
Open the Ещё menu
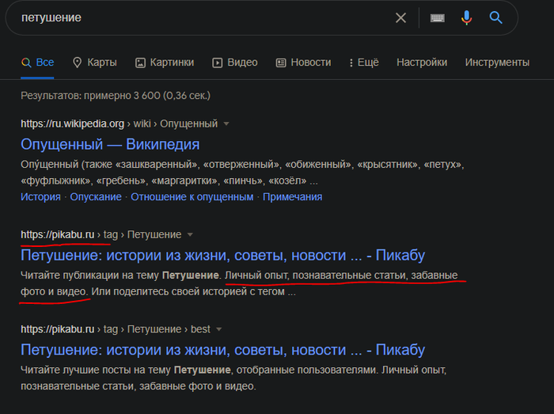(364, 63)
